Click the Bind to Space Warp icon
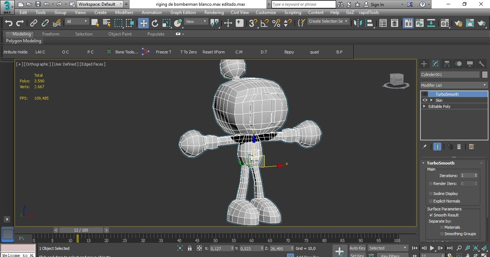Image resolution: width=490 pixels, height=257 pixels. pos(57,23)
